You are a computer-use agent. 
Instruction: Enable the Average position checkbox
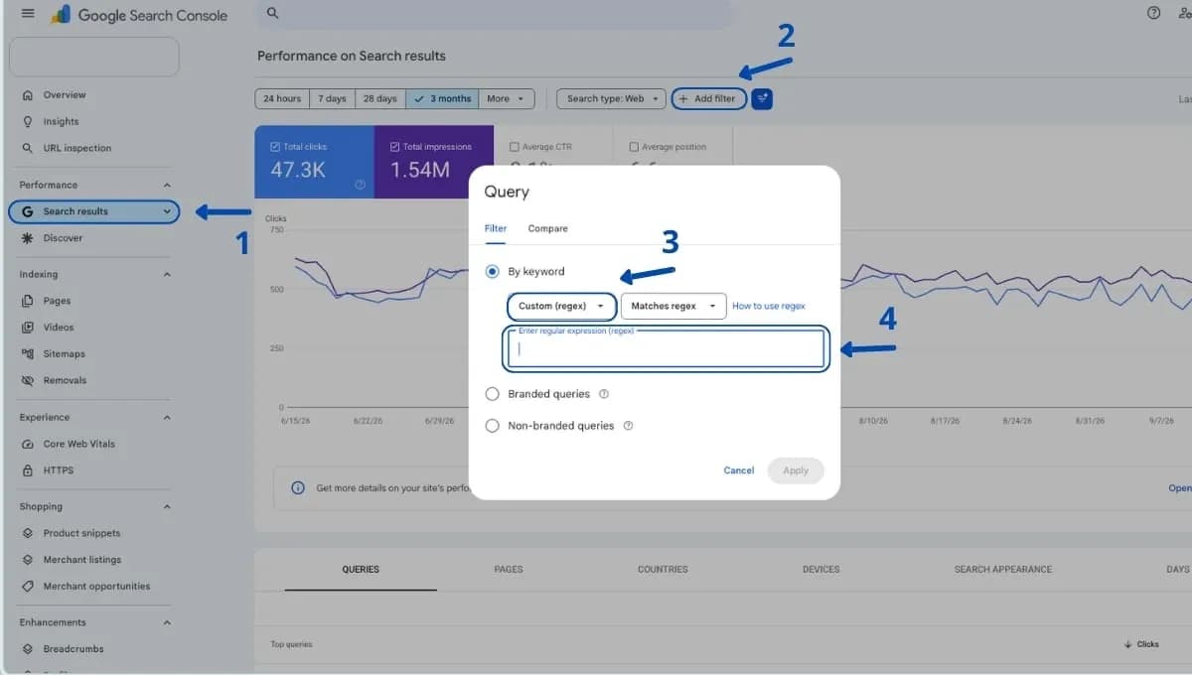634,147
